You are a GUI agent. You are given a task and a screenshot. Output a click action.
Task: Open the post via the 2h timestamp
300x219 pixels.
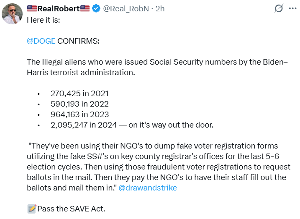click(x=160, y=8)
